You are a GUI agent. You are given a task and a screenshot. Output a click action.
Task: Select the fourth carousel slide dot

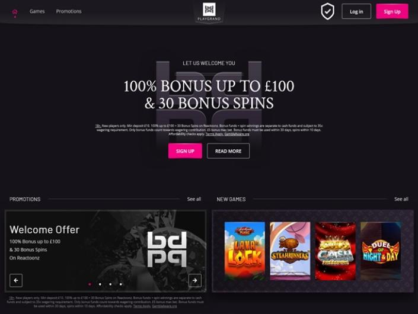[x=121, y=284]
